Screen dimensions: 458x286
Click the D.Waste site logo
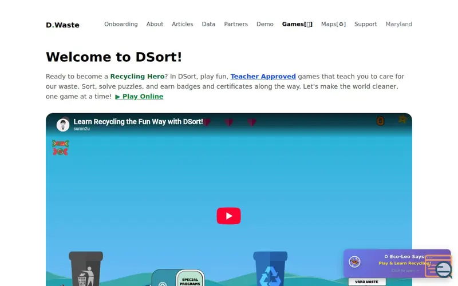click(62, 25)
